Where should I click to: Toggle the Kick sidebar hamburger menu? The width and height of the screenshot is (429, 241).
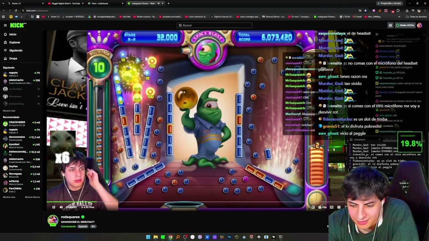pyautogui.click(x=5, y=25)
